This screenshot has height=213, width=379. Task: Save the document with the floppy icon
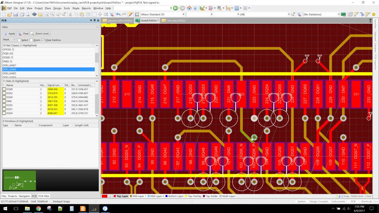pos(15,14)
